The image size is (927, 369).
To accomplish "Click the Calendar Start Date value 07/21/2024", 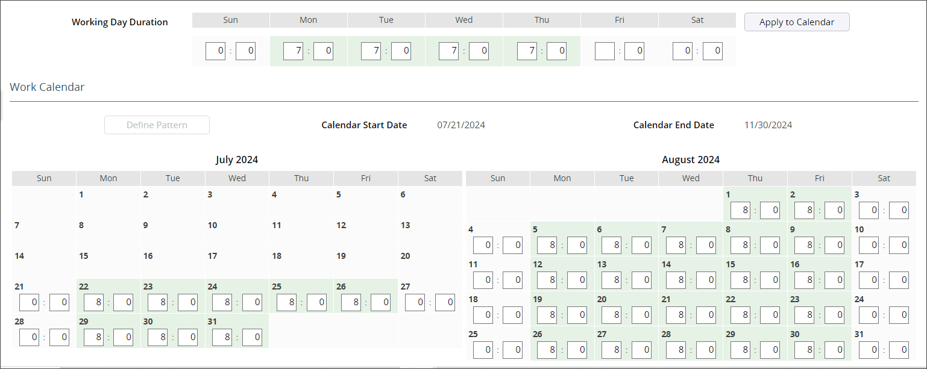I will (461, 125).
